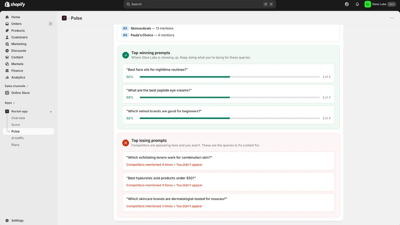400x225 pixels.
Task: Select the Products tag icon
Action: (x=7, y=30)
